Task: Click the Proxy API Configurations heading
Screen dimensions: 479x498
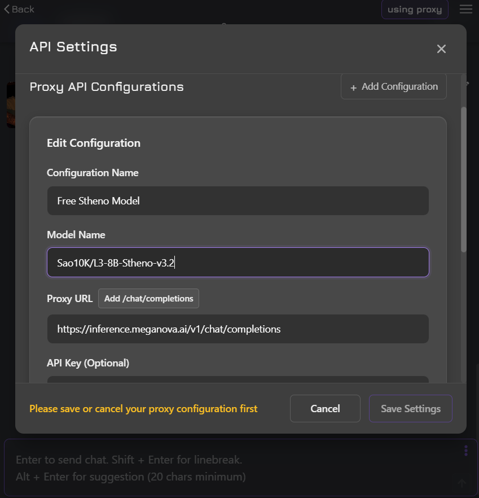Action: (x=107, y=87)
